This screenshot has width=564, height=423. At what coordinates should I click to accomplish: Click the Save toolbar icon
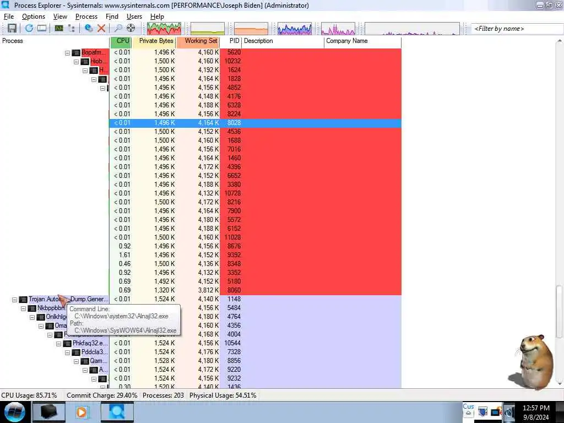[x=12, y=28]
